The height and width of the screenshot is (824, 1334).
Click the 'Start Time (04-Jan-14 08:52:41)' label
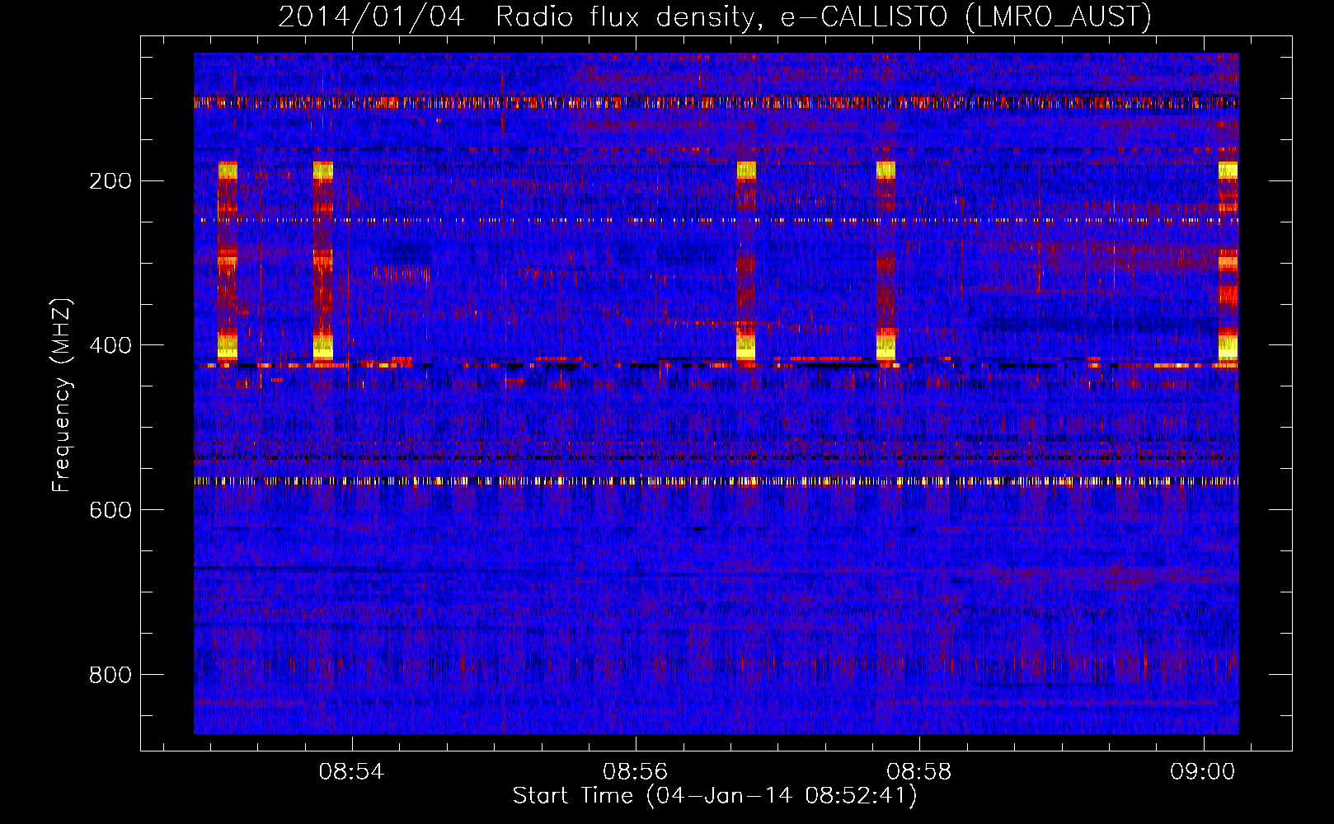tap(715, 796)
